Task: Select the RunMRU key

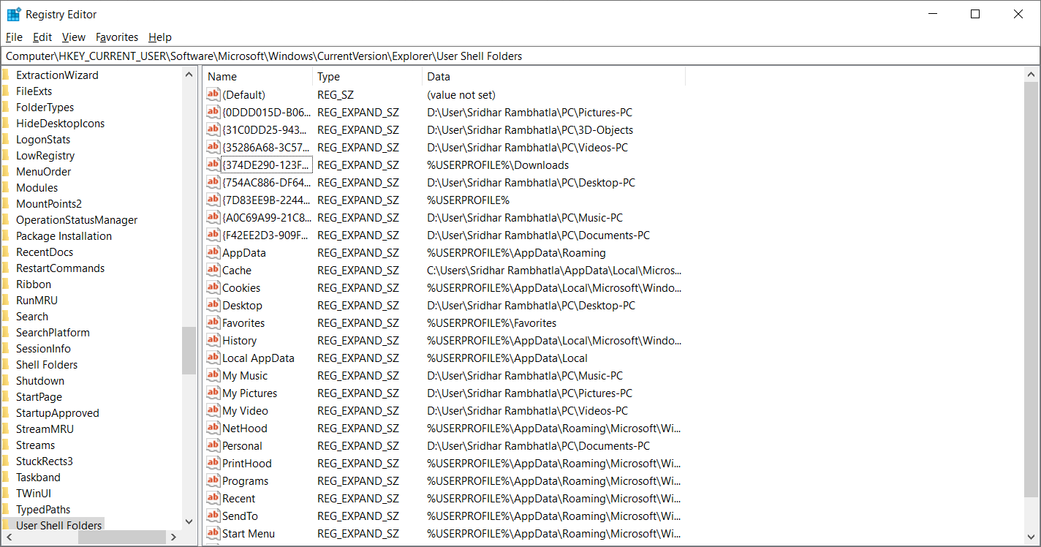Action: tap(37, 301)
